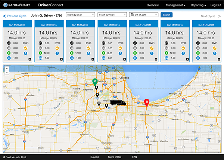
Task: Click the Portage label on map
Action: coord(156,106)
